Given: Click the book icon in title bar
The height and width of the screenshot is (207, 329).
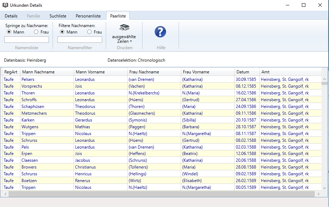Looking at the screenshot, I should point(5,5).
